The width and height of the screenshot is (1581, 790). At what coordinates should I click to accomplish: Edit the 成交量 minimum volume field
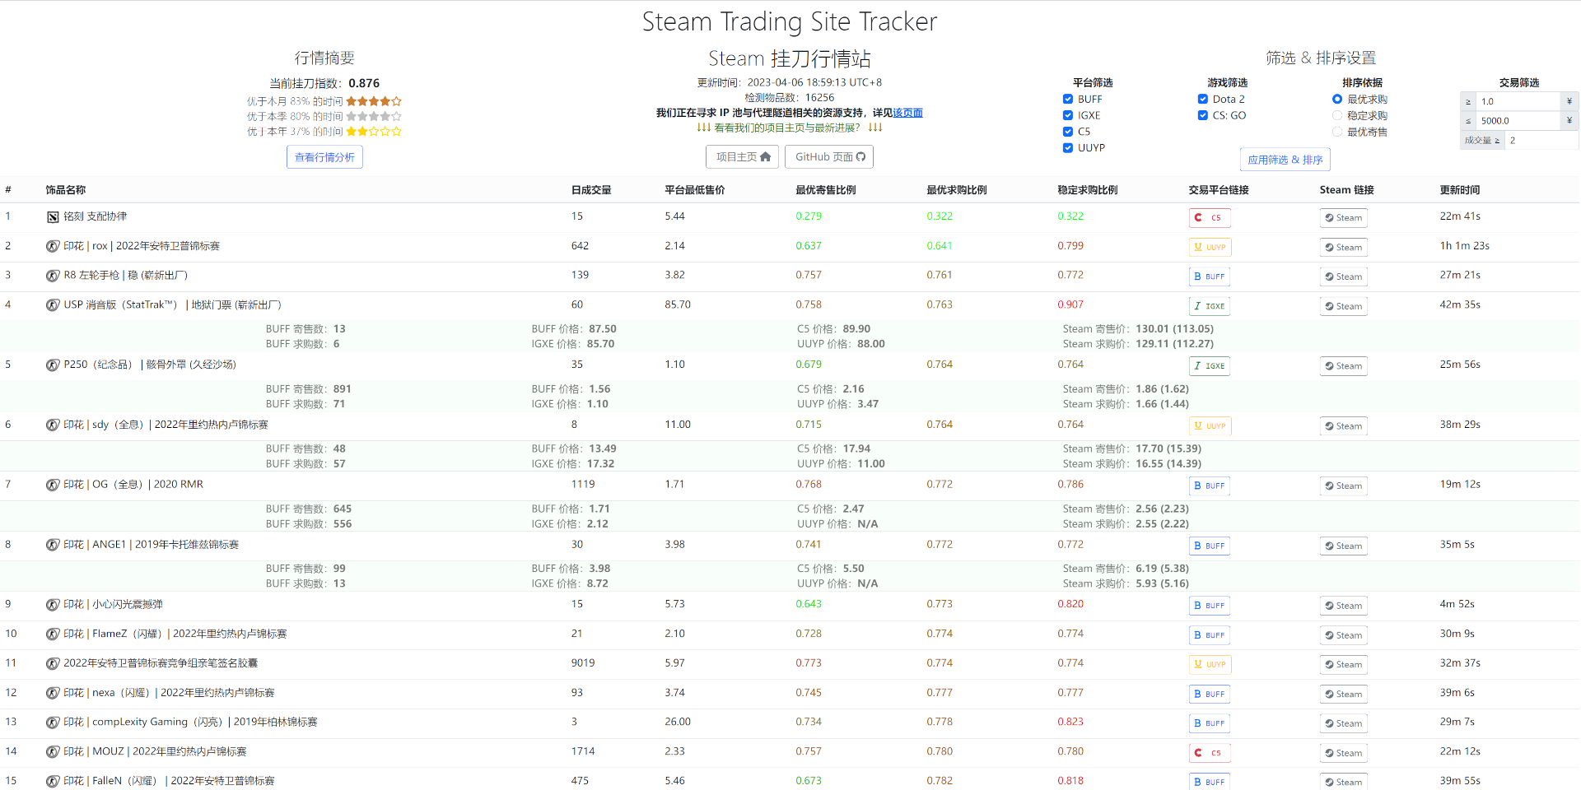(x=1541, y=141)
